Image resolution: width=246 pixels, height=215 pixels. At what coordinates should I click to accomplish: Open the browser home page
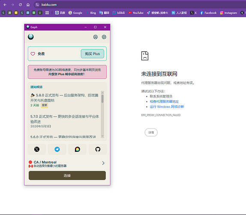[x=28, y=5]
